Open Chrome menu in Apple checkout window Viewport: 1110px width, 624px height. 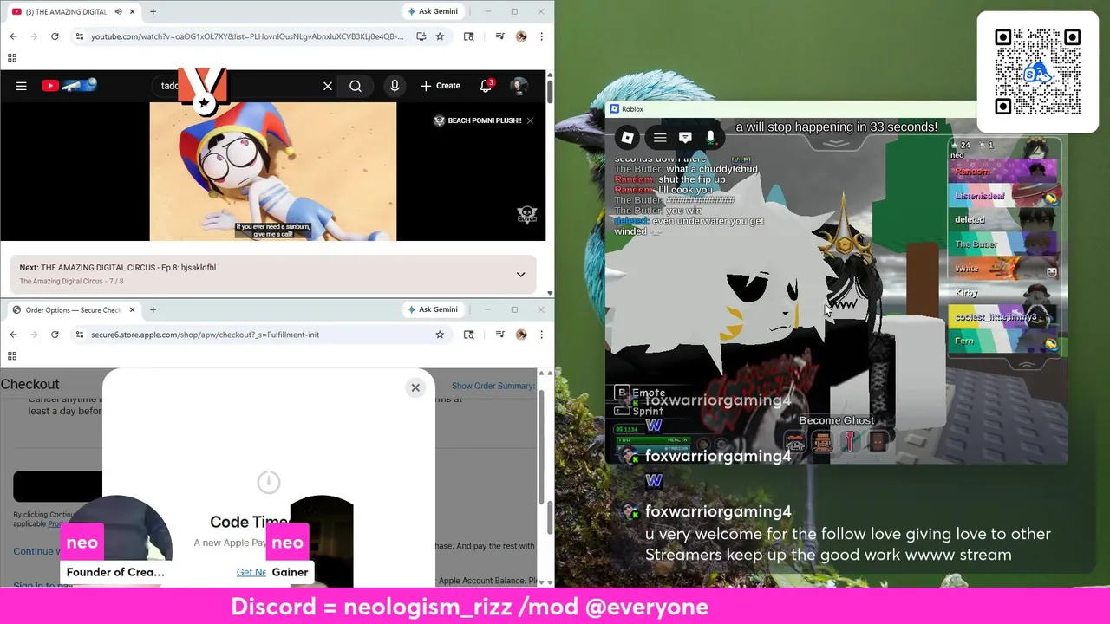tap(541, 335)
